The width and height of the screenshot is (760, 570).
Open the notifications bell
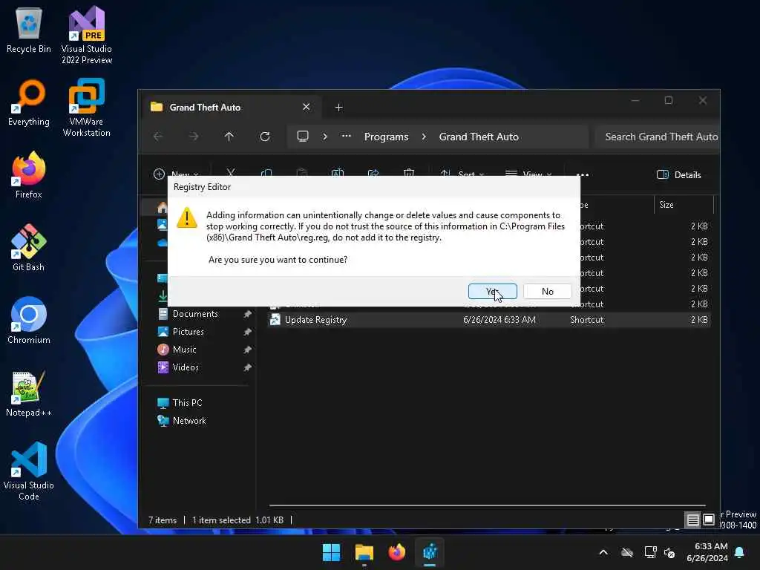click(x=740, y=552)
